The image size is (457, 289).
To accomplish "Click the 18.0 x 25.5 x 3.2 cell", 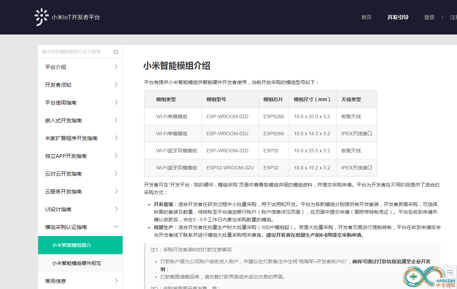I will (x=312, y=151).
